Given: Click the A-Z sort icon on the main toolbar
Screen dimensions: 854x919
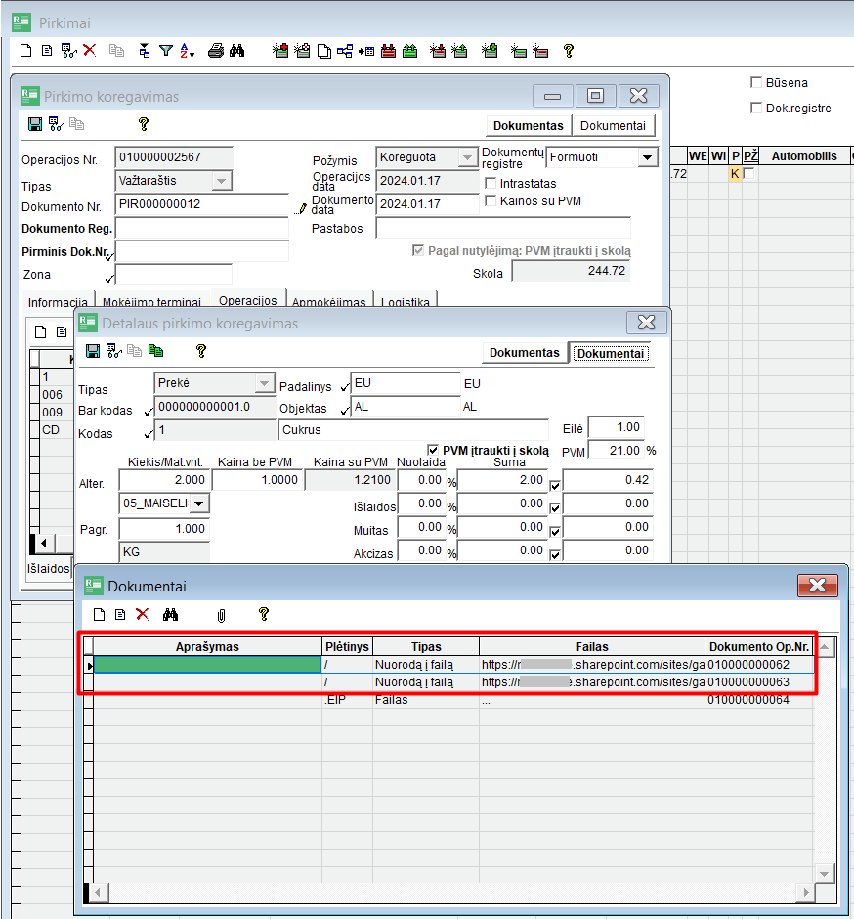Looking at the screenshot, I should click(186, 51).
